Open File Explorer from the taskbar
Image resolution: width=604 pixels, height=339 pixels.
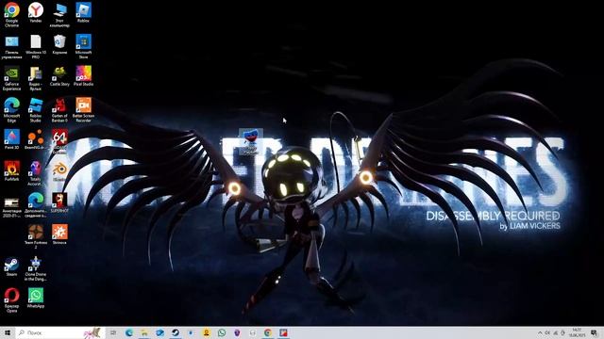[144, 332]
